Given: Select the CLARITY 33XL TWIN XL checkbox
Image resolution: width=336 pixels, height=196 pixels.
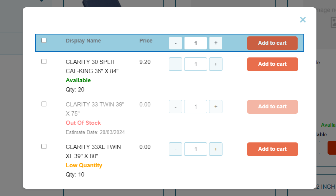Looking at the screenshot, I should tap(44, 147).
